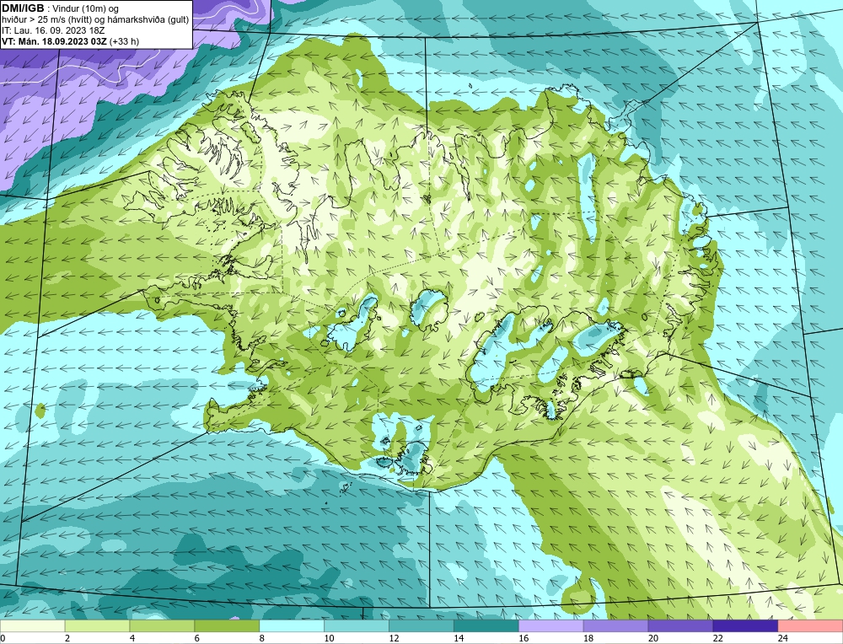Screen dimensions: 843x644
Task: Click the 4–6 m/s green legend swatch
Action: pyautogui.click(x=162, y=626)
